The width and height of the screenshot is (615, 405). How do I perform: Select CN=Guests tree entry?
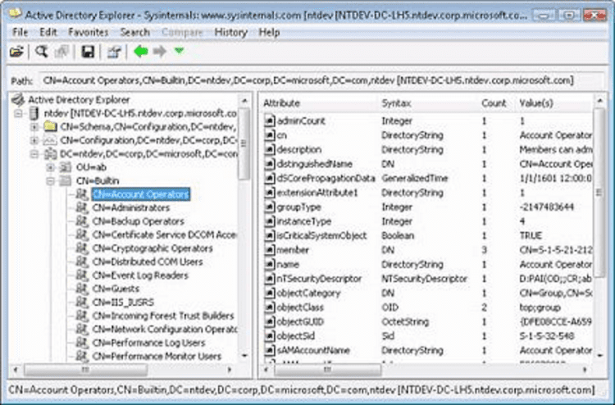pos(116,289)
